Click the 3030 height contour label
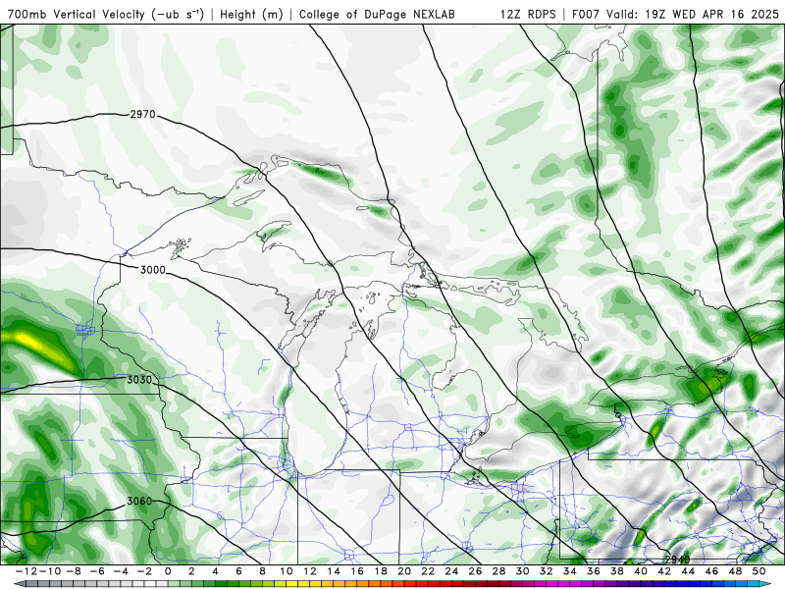This screenshot has width=785, height=589. [139, 380]
